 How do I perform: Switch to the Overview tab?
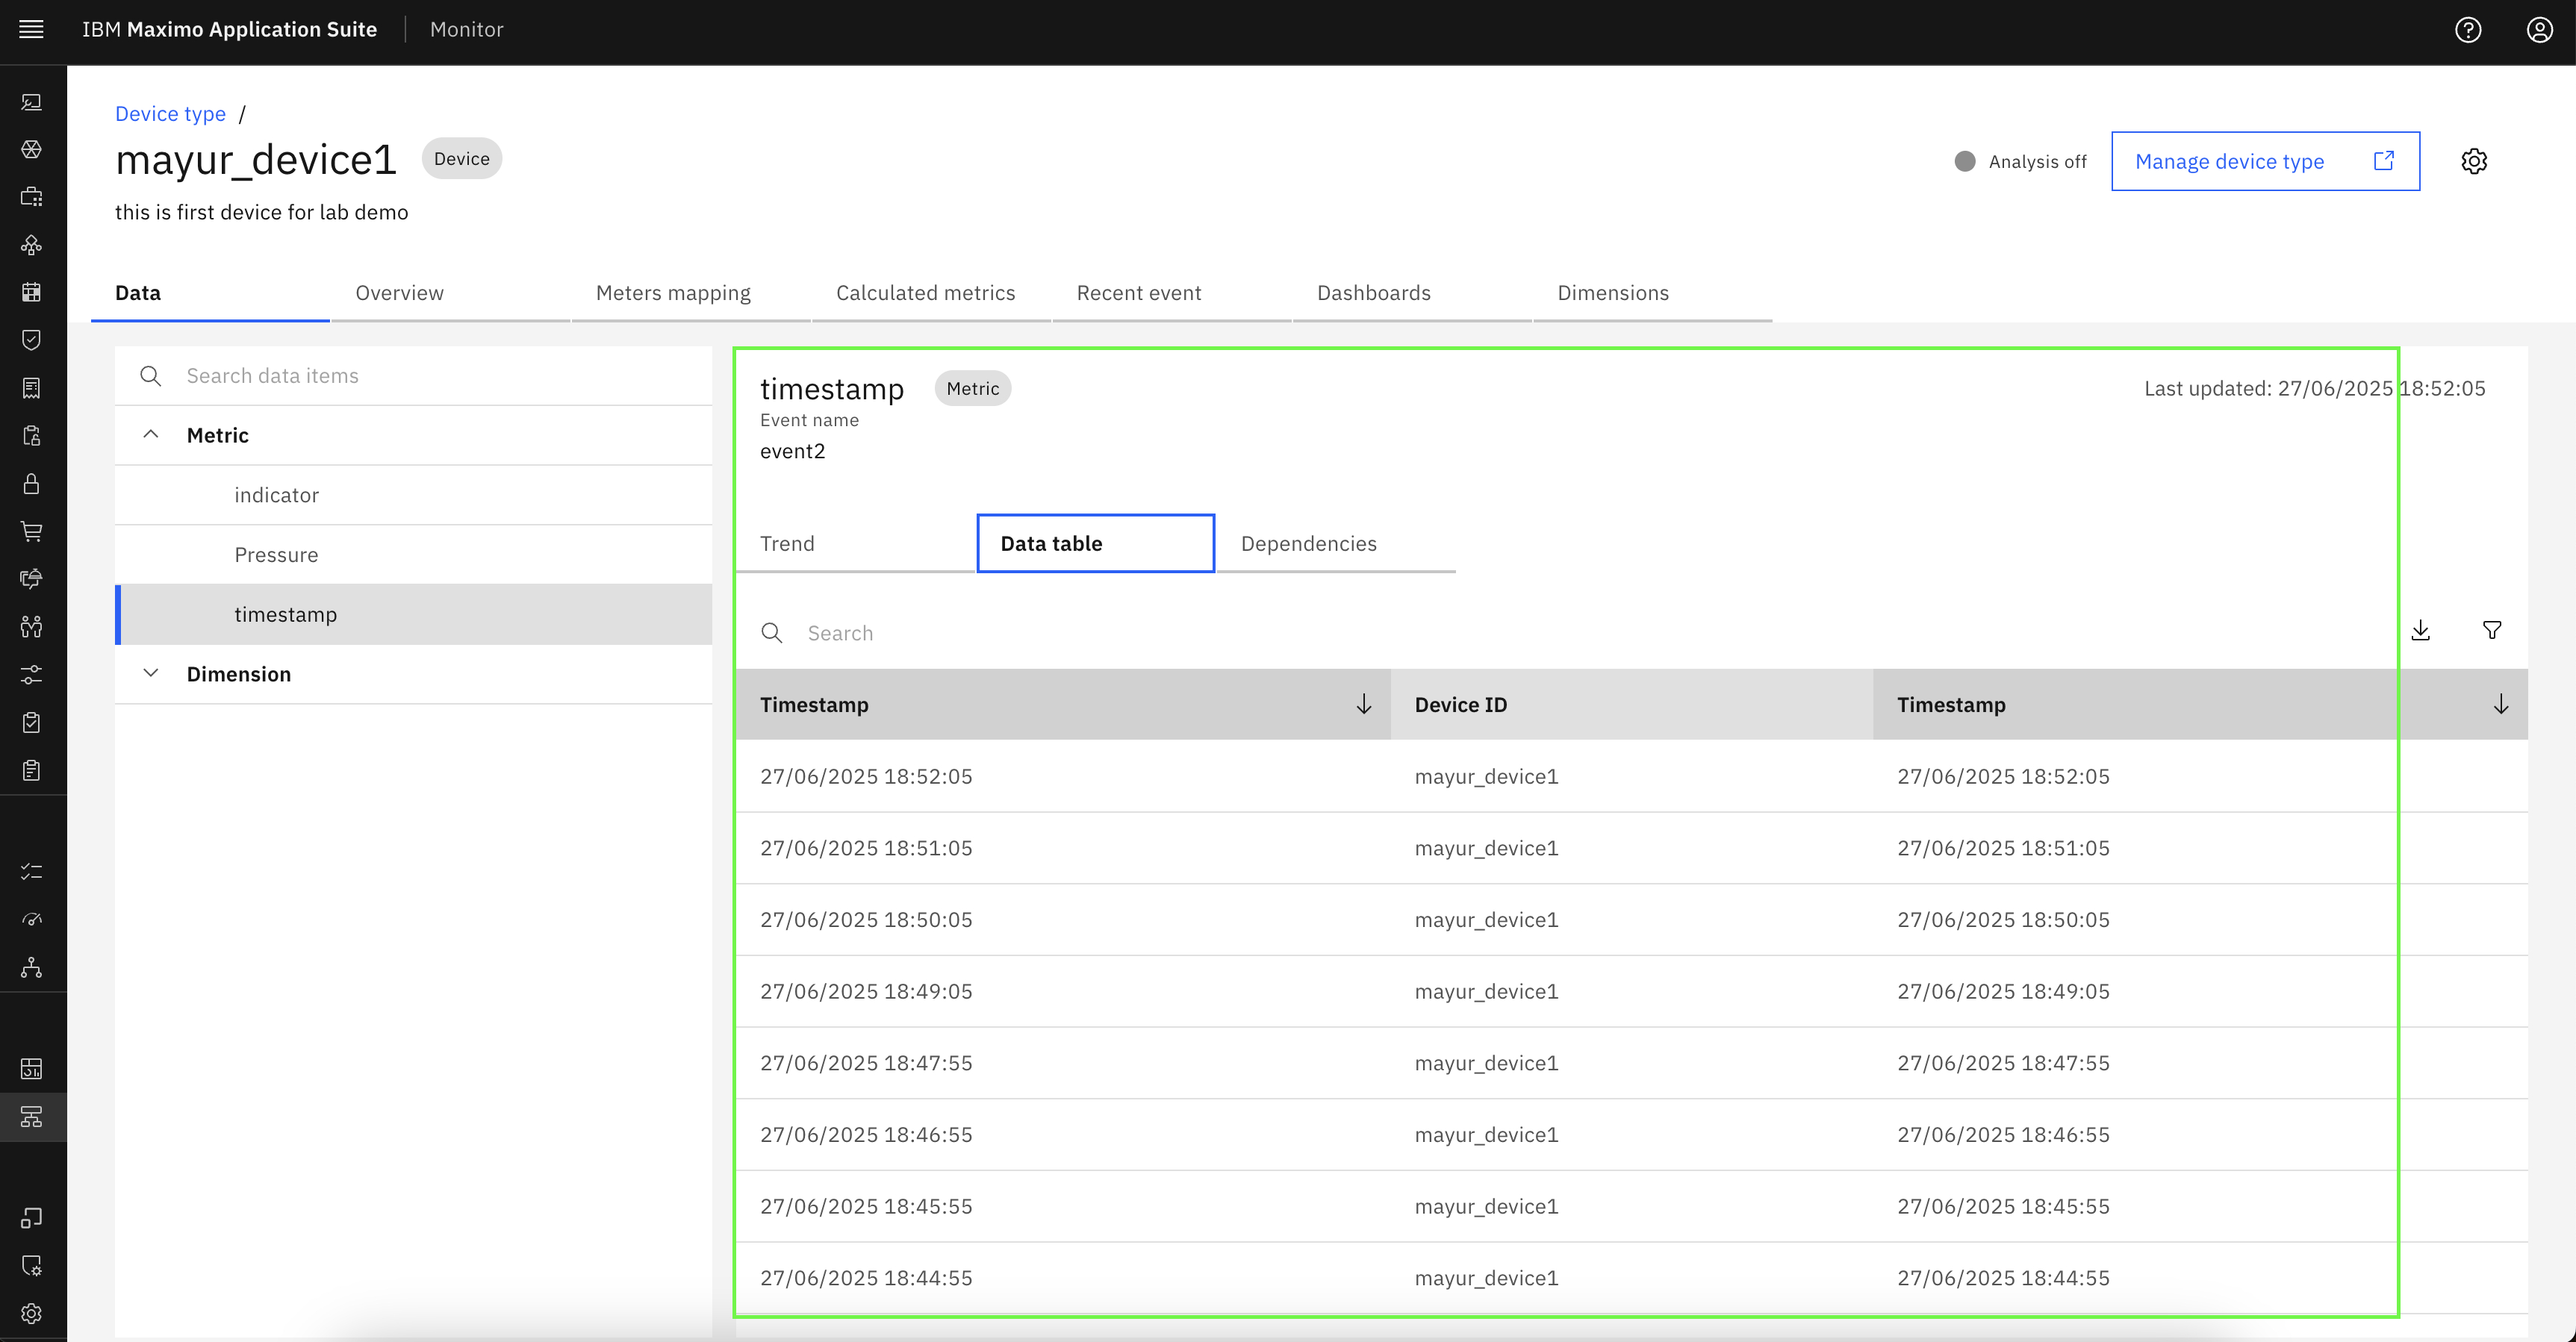pyautogui.click(x=451, y=294)
